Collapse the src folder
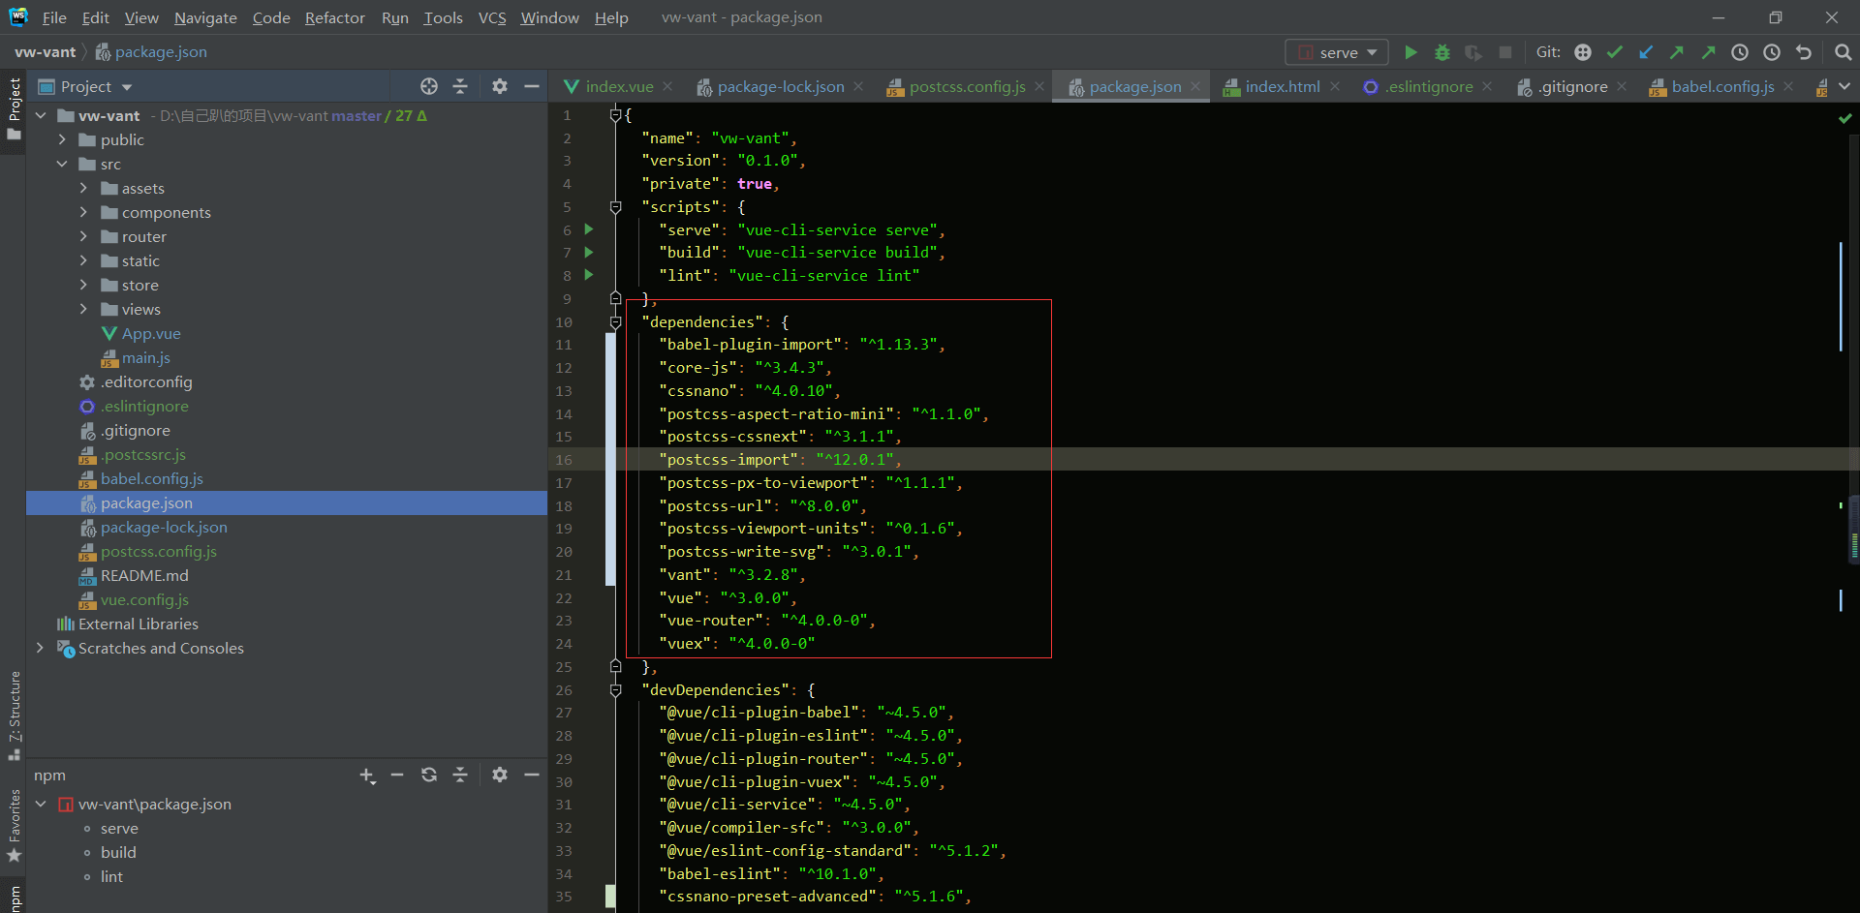1860x913 pixels. [x=62, y=164]
